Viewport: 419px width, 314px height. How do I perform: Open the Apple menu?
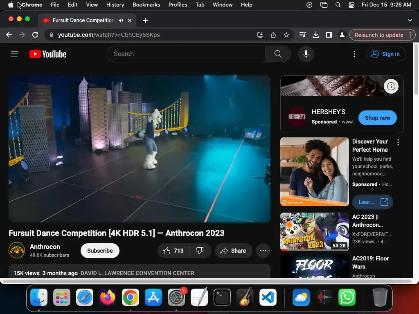(11, 5)
